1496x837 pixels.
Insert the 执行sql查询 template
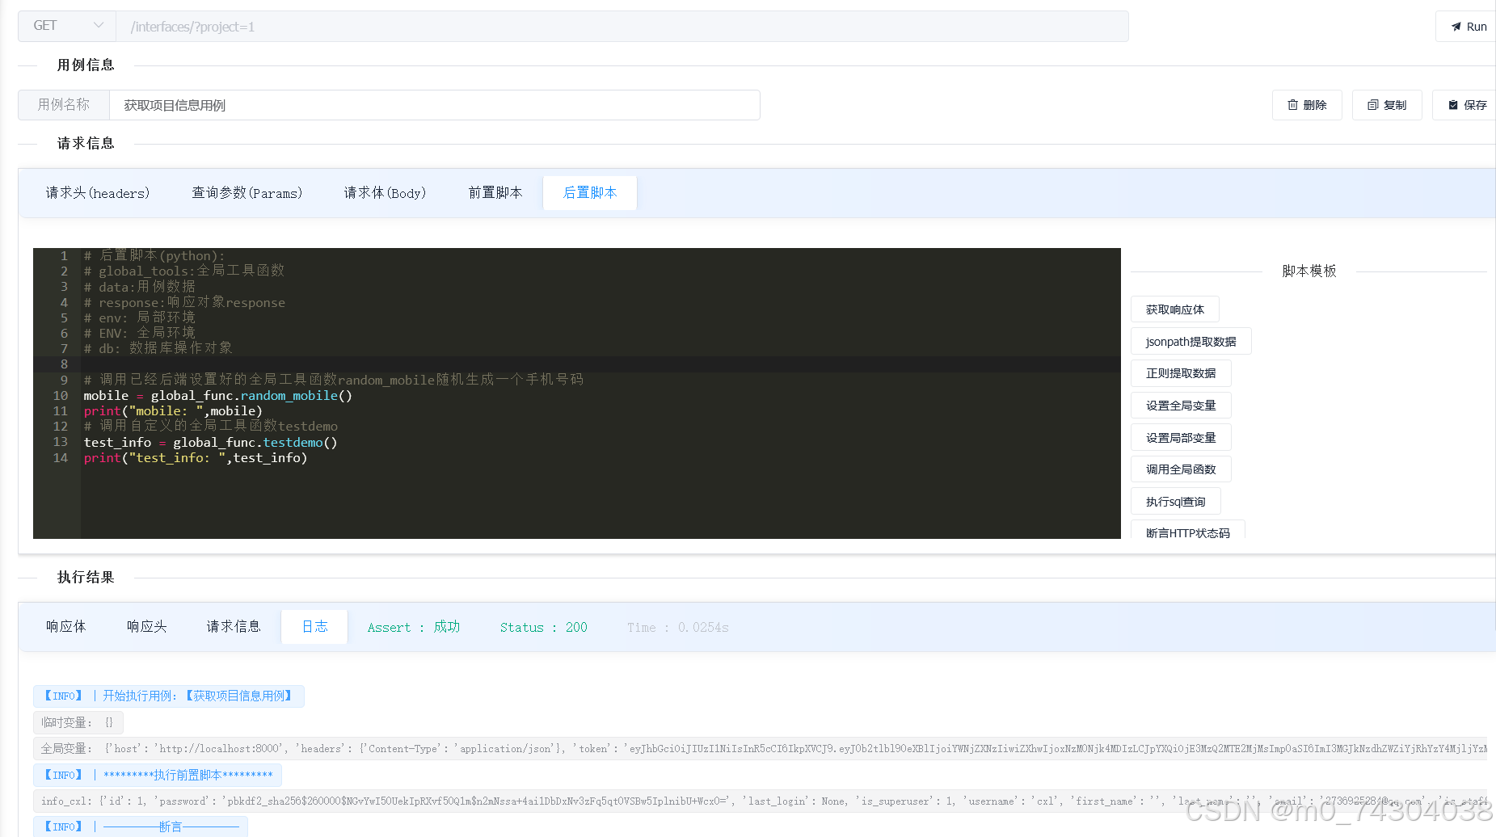pos(1175,501)
